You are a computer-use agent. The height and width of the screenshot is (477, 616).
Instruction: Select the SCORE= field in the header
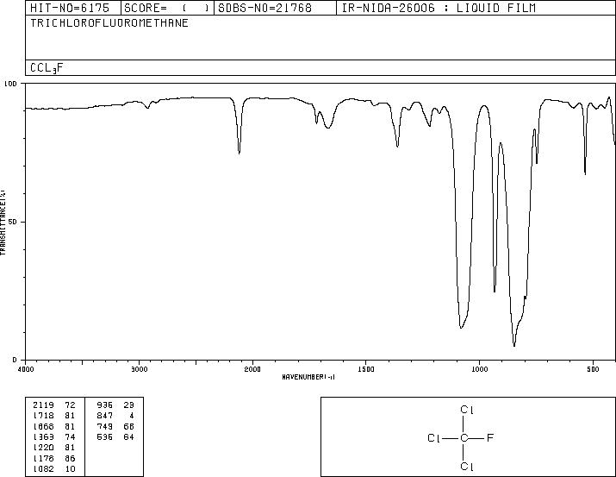[x=167, y=8]
